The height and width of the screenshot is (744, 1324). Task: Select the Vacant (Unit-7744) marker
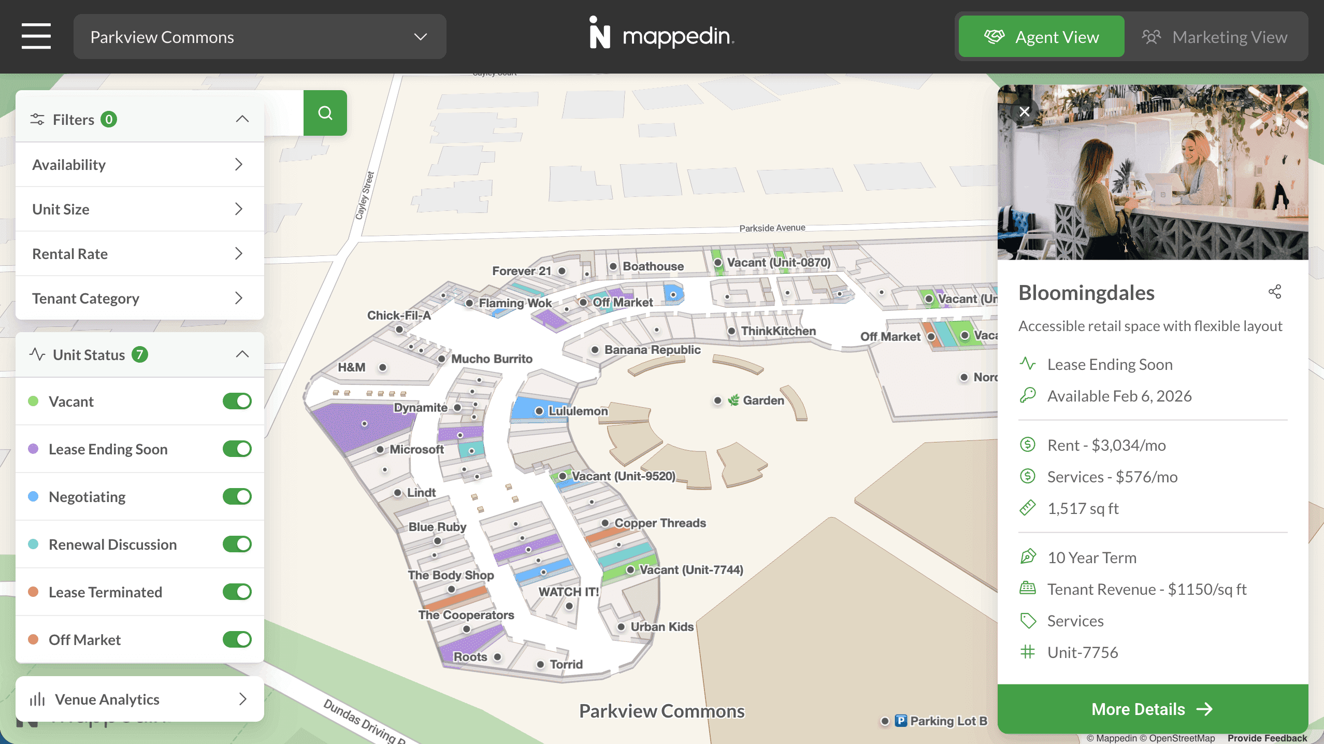click(x=630, y=570)
